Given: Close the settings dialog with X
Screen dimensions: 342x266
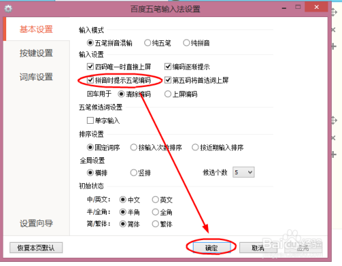Looking at the screenshot, I should coord(317,7).
